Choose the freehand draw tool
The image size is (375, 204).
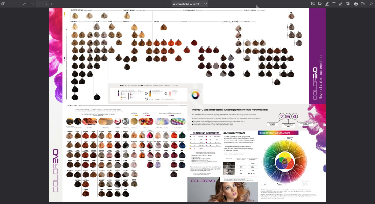click(341, 4)
